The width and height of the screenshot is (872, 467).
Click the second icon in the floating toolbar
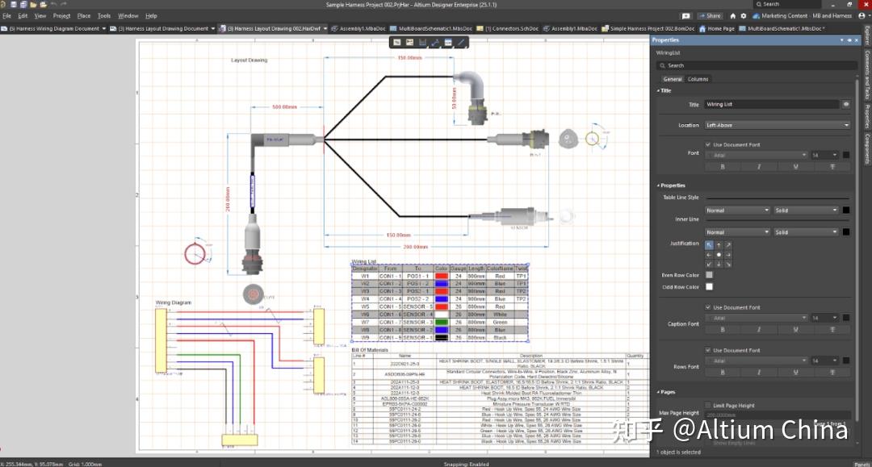point(410,42)
